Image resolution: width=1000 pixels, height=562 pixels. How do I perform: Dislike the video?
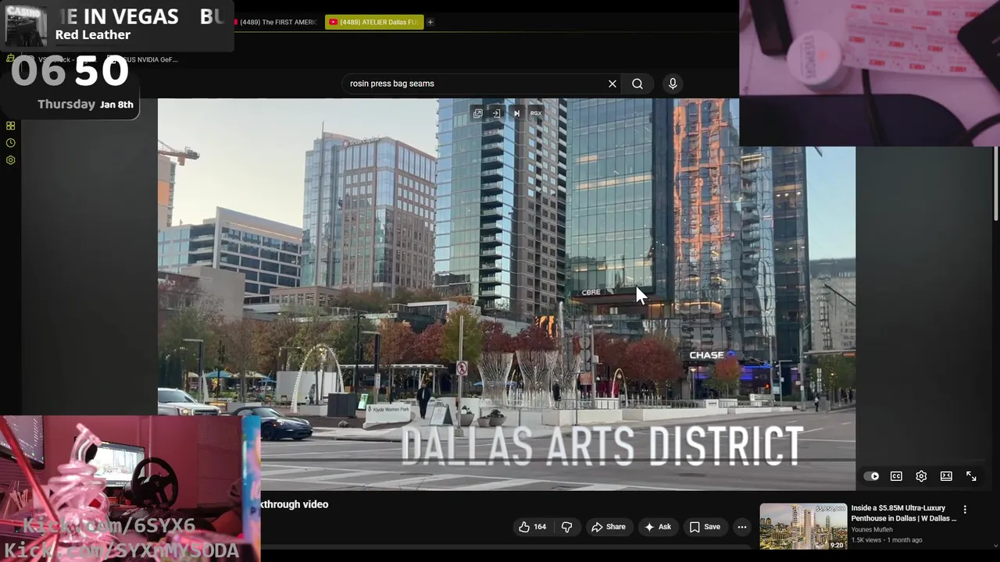point(566,527)
